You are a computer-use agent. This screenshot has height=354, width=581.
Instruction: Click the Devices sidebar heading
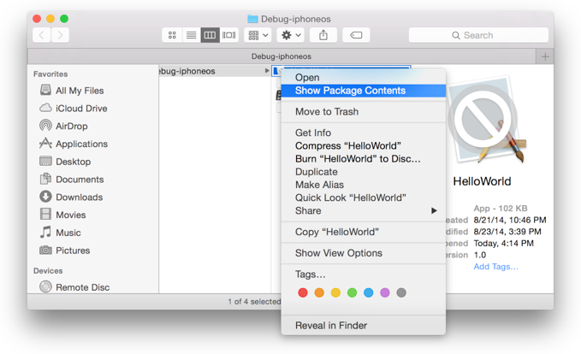coord(48,271)
